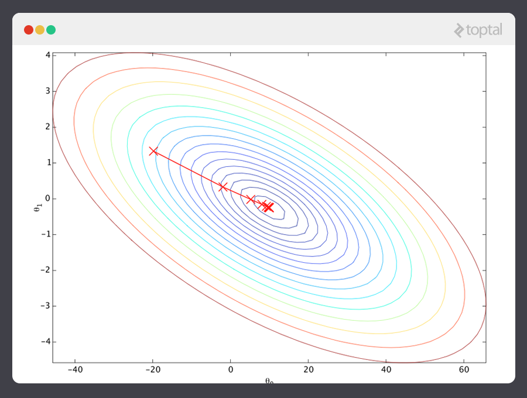
Task: Click tick label -20 on the horizontal axis
Action: (153, 370)
